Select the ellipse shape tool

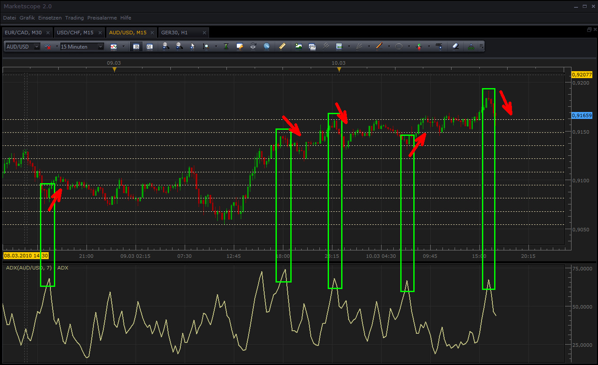(x=399, y=46)
